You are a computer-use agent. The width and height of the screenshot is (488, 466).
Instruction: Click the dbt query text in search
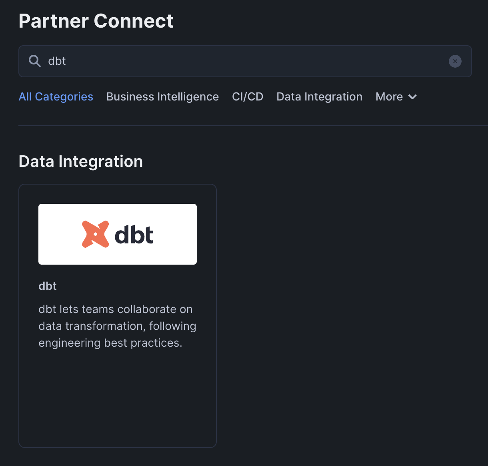56,61
